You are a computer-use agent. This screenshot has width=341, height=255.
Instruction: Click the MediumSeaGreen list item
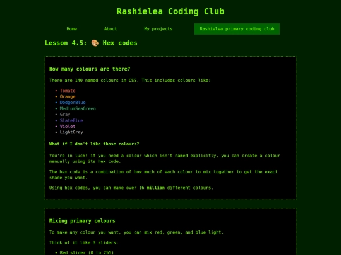pyautogui.click(x=78, y=108)
